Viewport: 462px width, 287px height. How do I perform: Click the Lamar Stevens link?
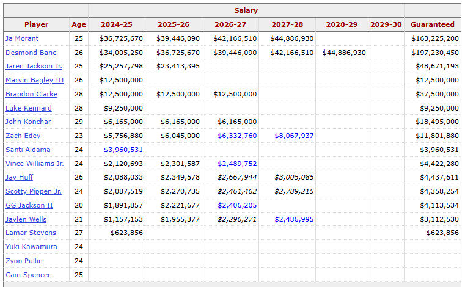[x=31, y=233]
